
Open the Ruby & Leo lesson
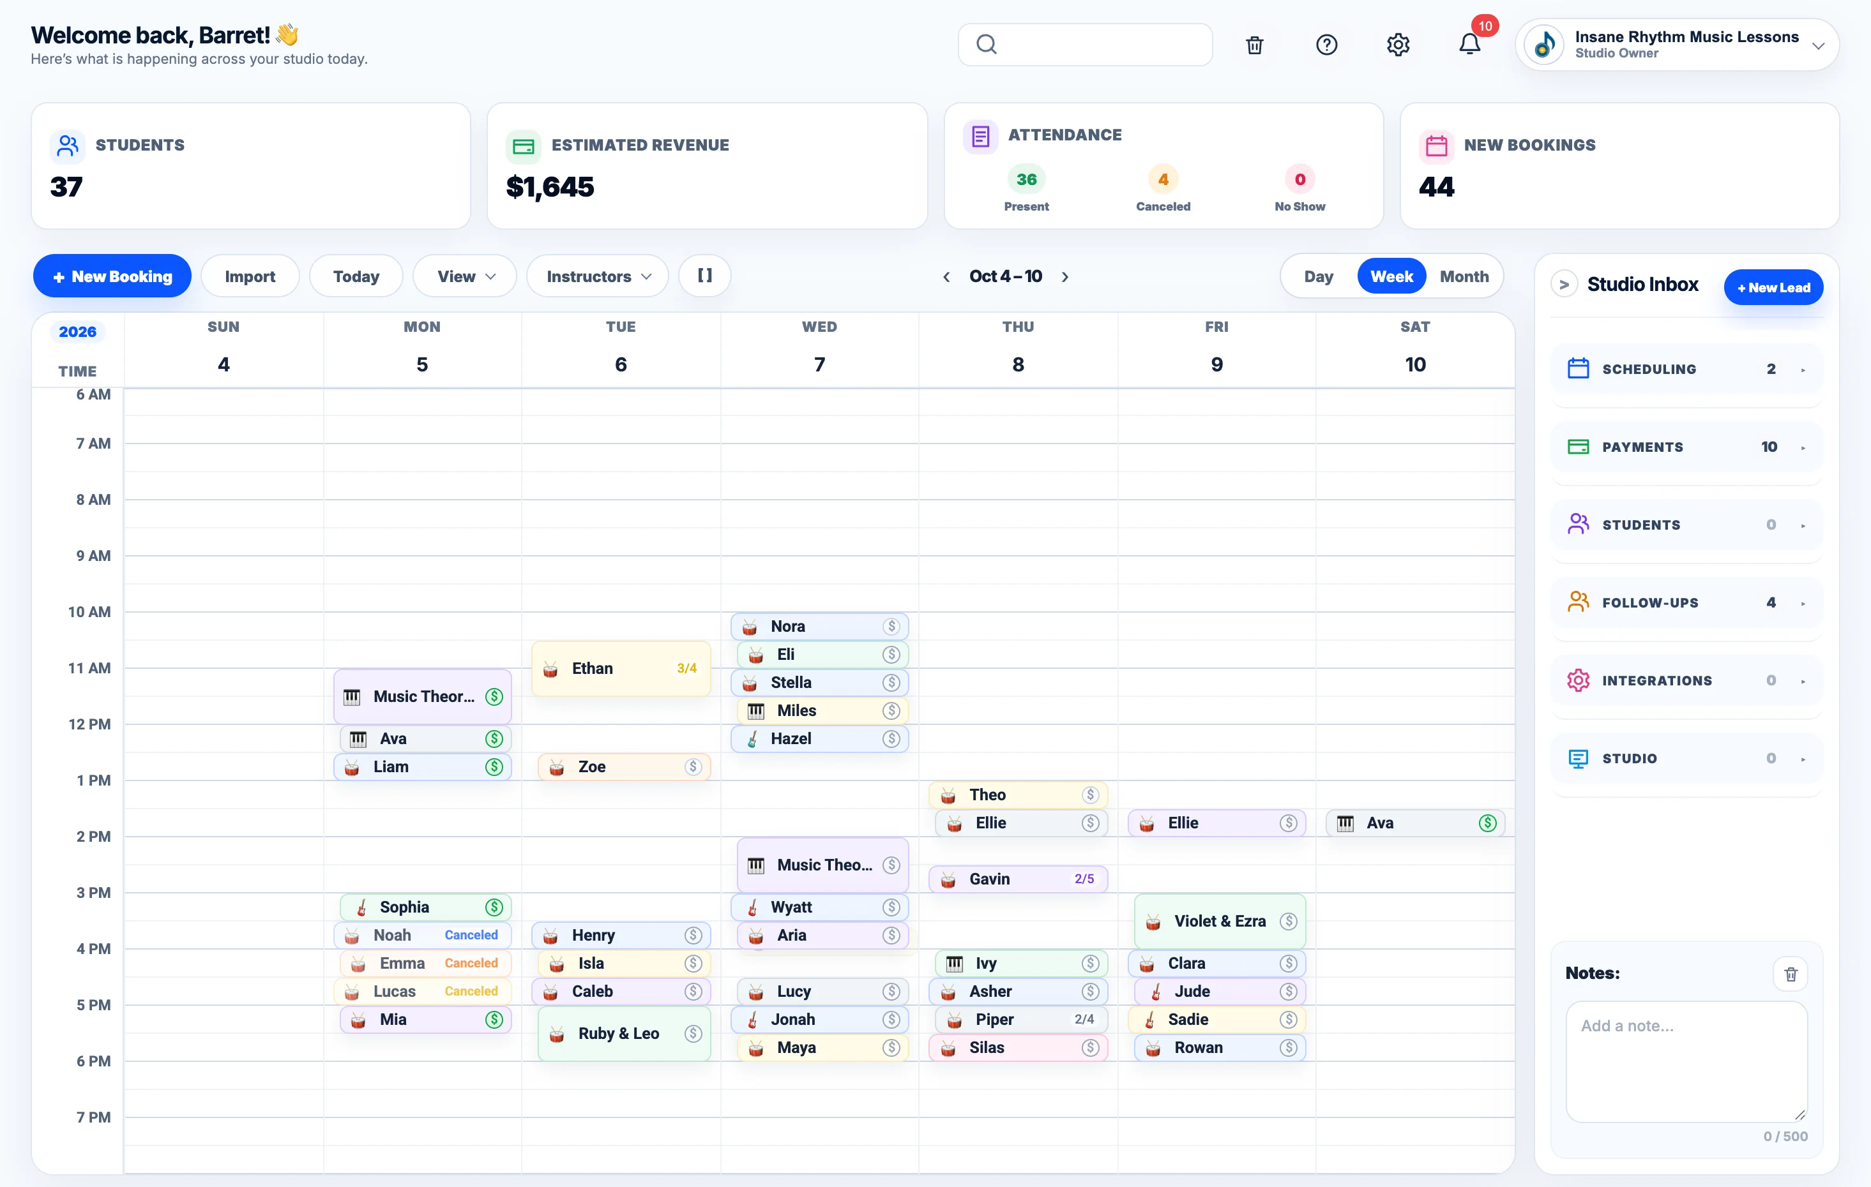624,1033
